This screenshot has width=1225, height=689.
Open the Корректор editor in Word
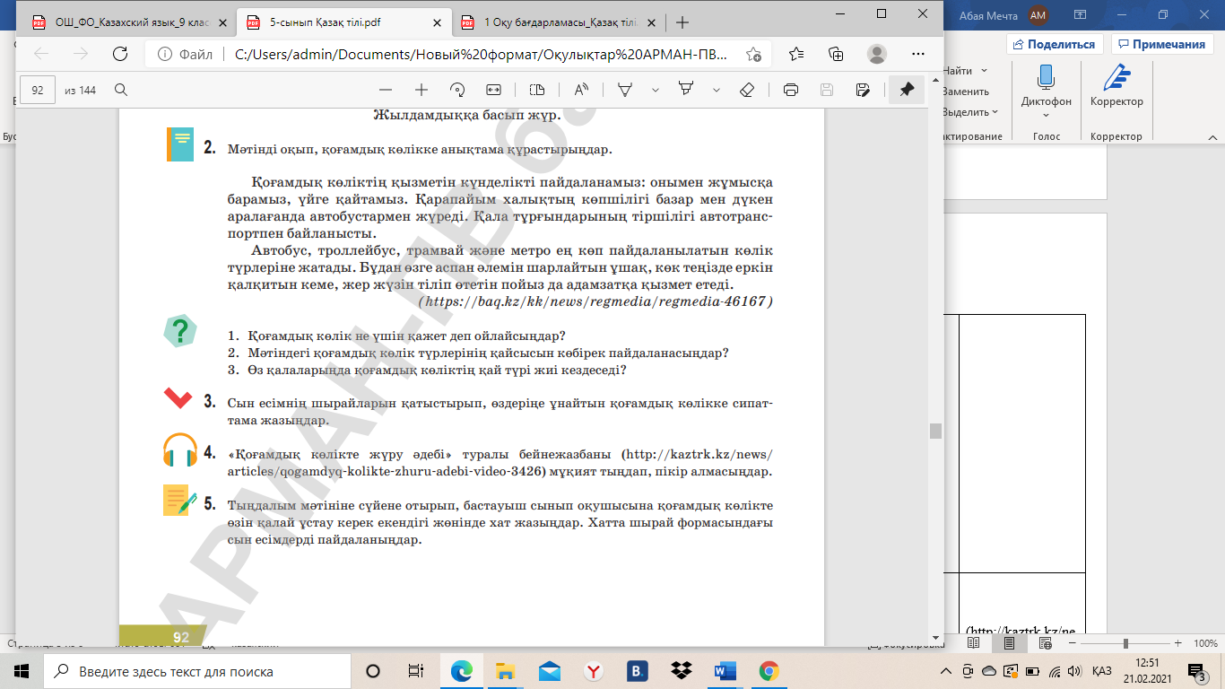click(x=1116, y=85)
